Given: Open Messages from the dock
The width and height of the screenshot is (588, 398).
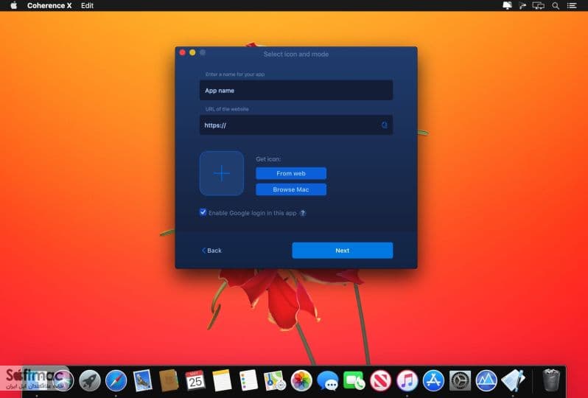Looking at the screenshot, I should 327,380.
